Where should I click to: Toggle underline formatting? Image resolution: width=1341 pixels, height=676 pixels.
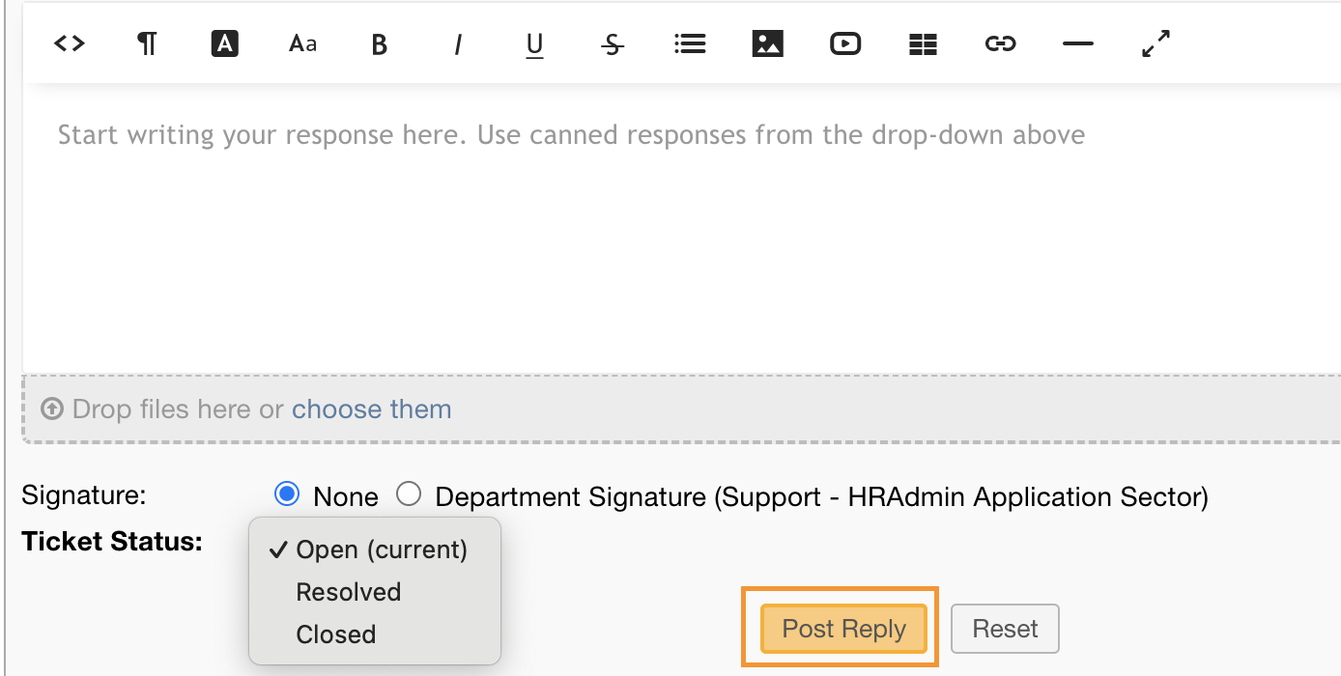tap(534, 44)
